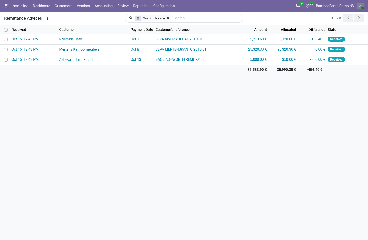Click the 25,320.30 € amount cell

[257, 49]
